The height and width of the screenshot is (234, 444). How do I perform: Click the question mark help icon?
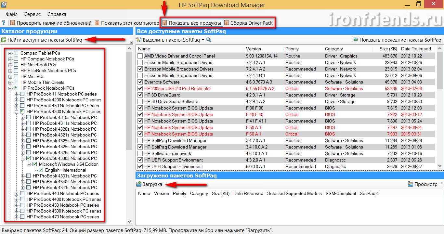point(4,23)
